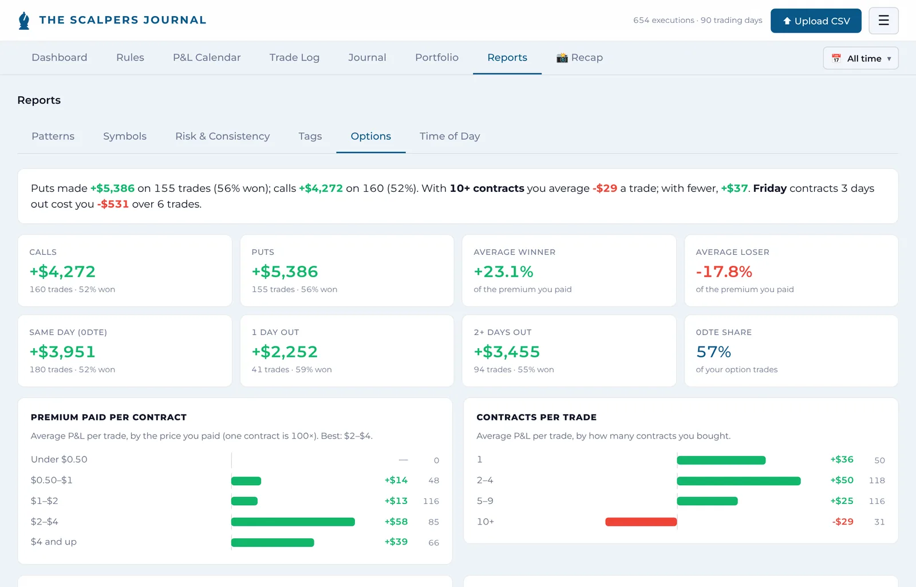Click the $2–$4 premium green bar
This screenshot has height=587, width=916.
coord(293,522)
